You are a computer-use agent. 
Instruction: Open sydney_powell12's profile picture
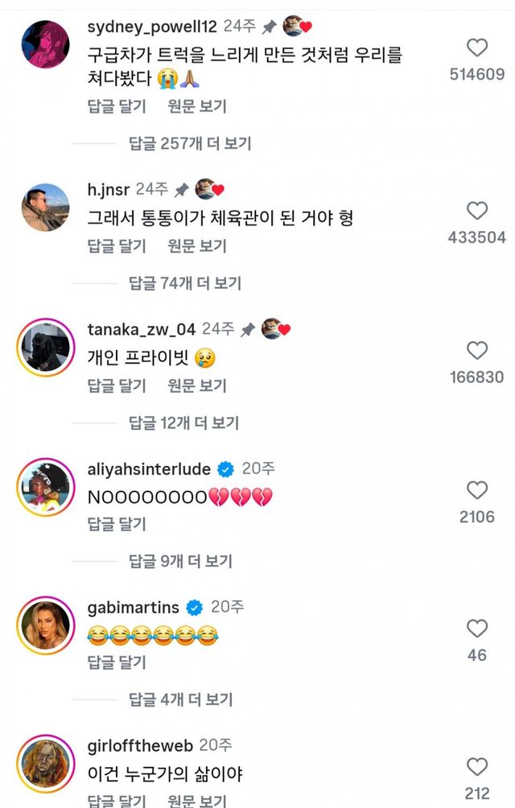45,45
